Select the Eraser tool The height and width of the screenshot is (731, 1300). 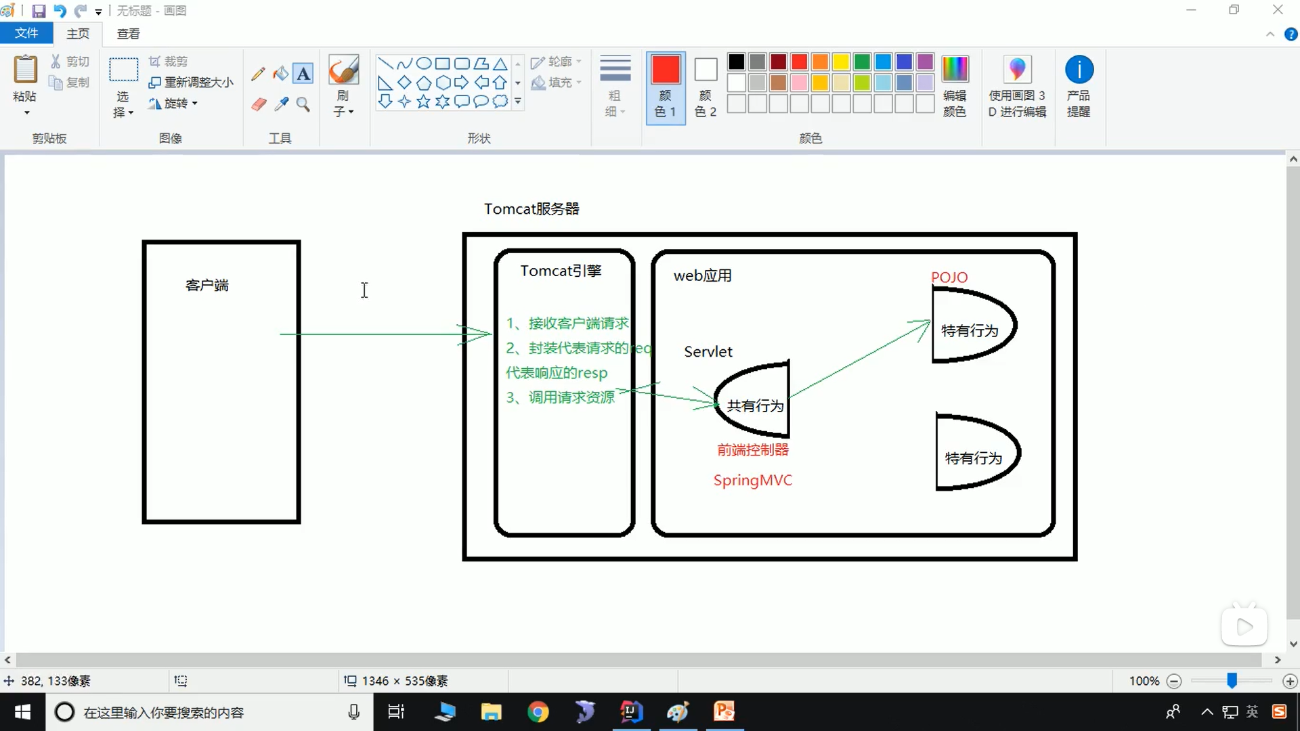click(259, 104)
